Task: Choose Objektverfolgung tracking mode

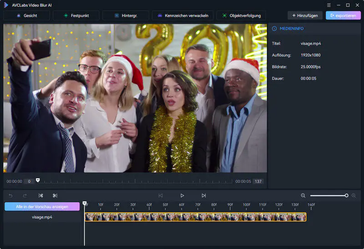Action: coord(241,15)
